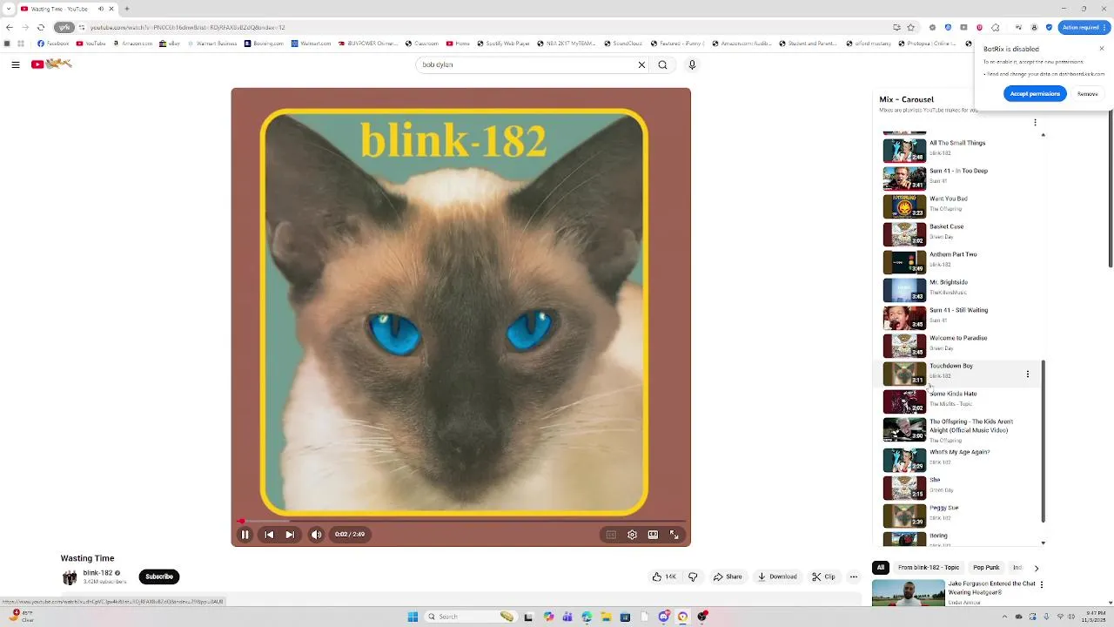Image resolution: width=1114 pixels, height=627 pixels.
Task: Open blink-182 channel name link
Action: (97, 573)
